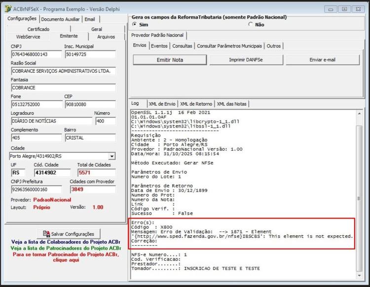This screenshot has width=370, height=287.
Task: Open the Outros tab
Action: pyautogui.click(x=274, y=46)
